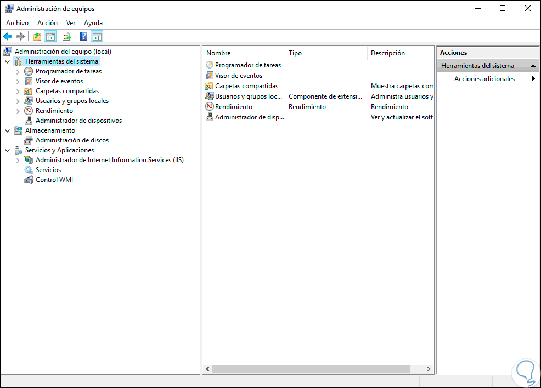Collapse the Herramientas del sistema node
The image size is (541, 388).
(x=7, y=62)
